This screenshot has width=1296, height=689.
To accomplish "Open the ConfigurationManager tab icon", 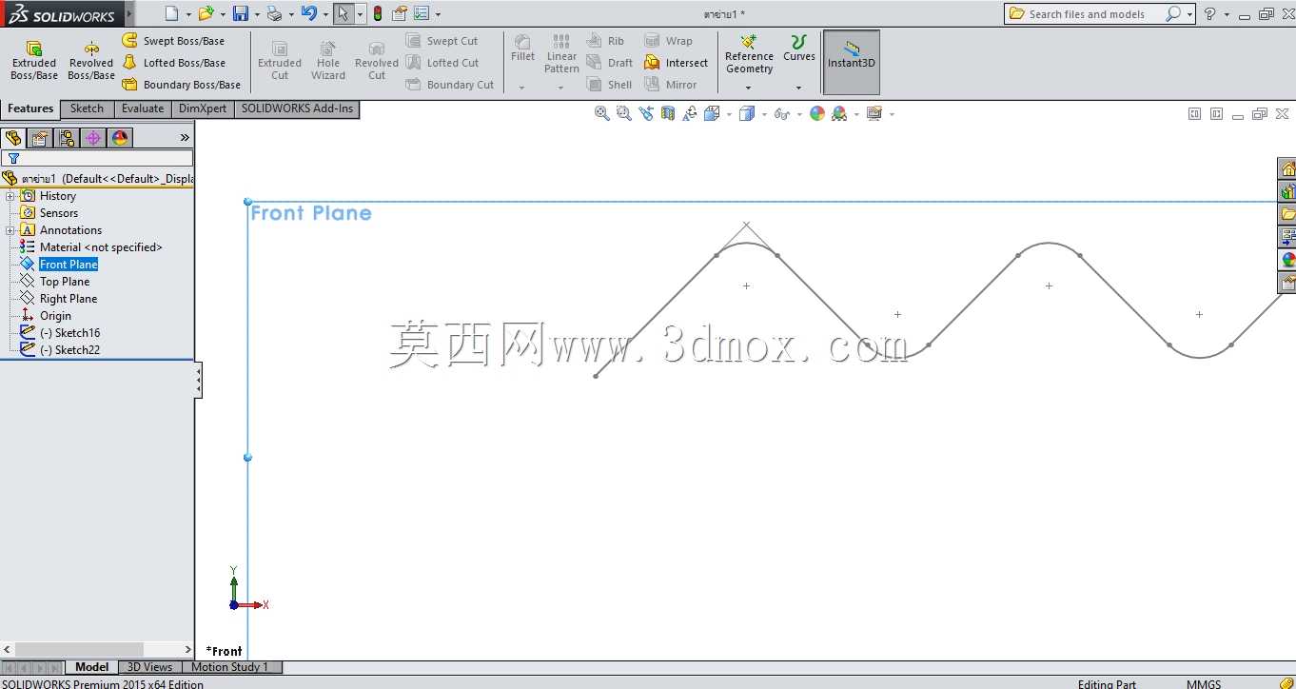I will [67, 138].
